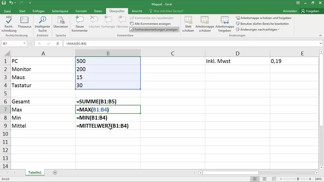The height and width of the screenshot is (182, 324).
Task: Click the Undo arrow icon
Action: click(11, 3)
